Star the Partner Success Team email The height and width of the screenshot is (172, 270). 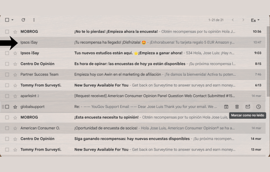pyautogui.click(x=15, y=74)
